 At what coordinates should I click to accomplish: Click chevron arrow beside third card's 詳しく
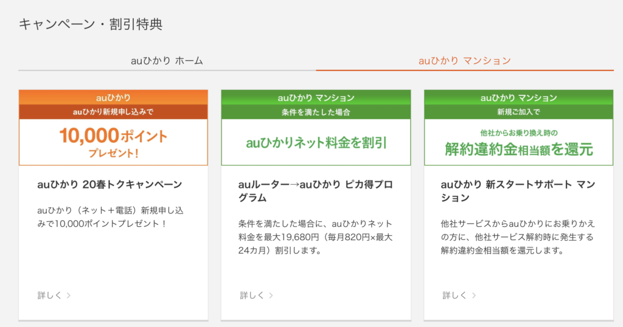point(473,295)
